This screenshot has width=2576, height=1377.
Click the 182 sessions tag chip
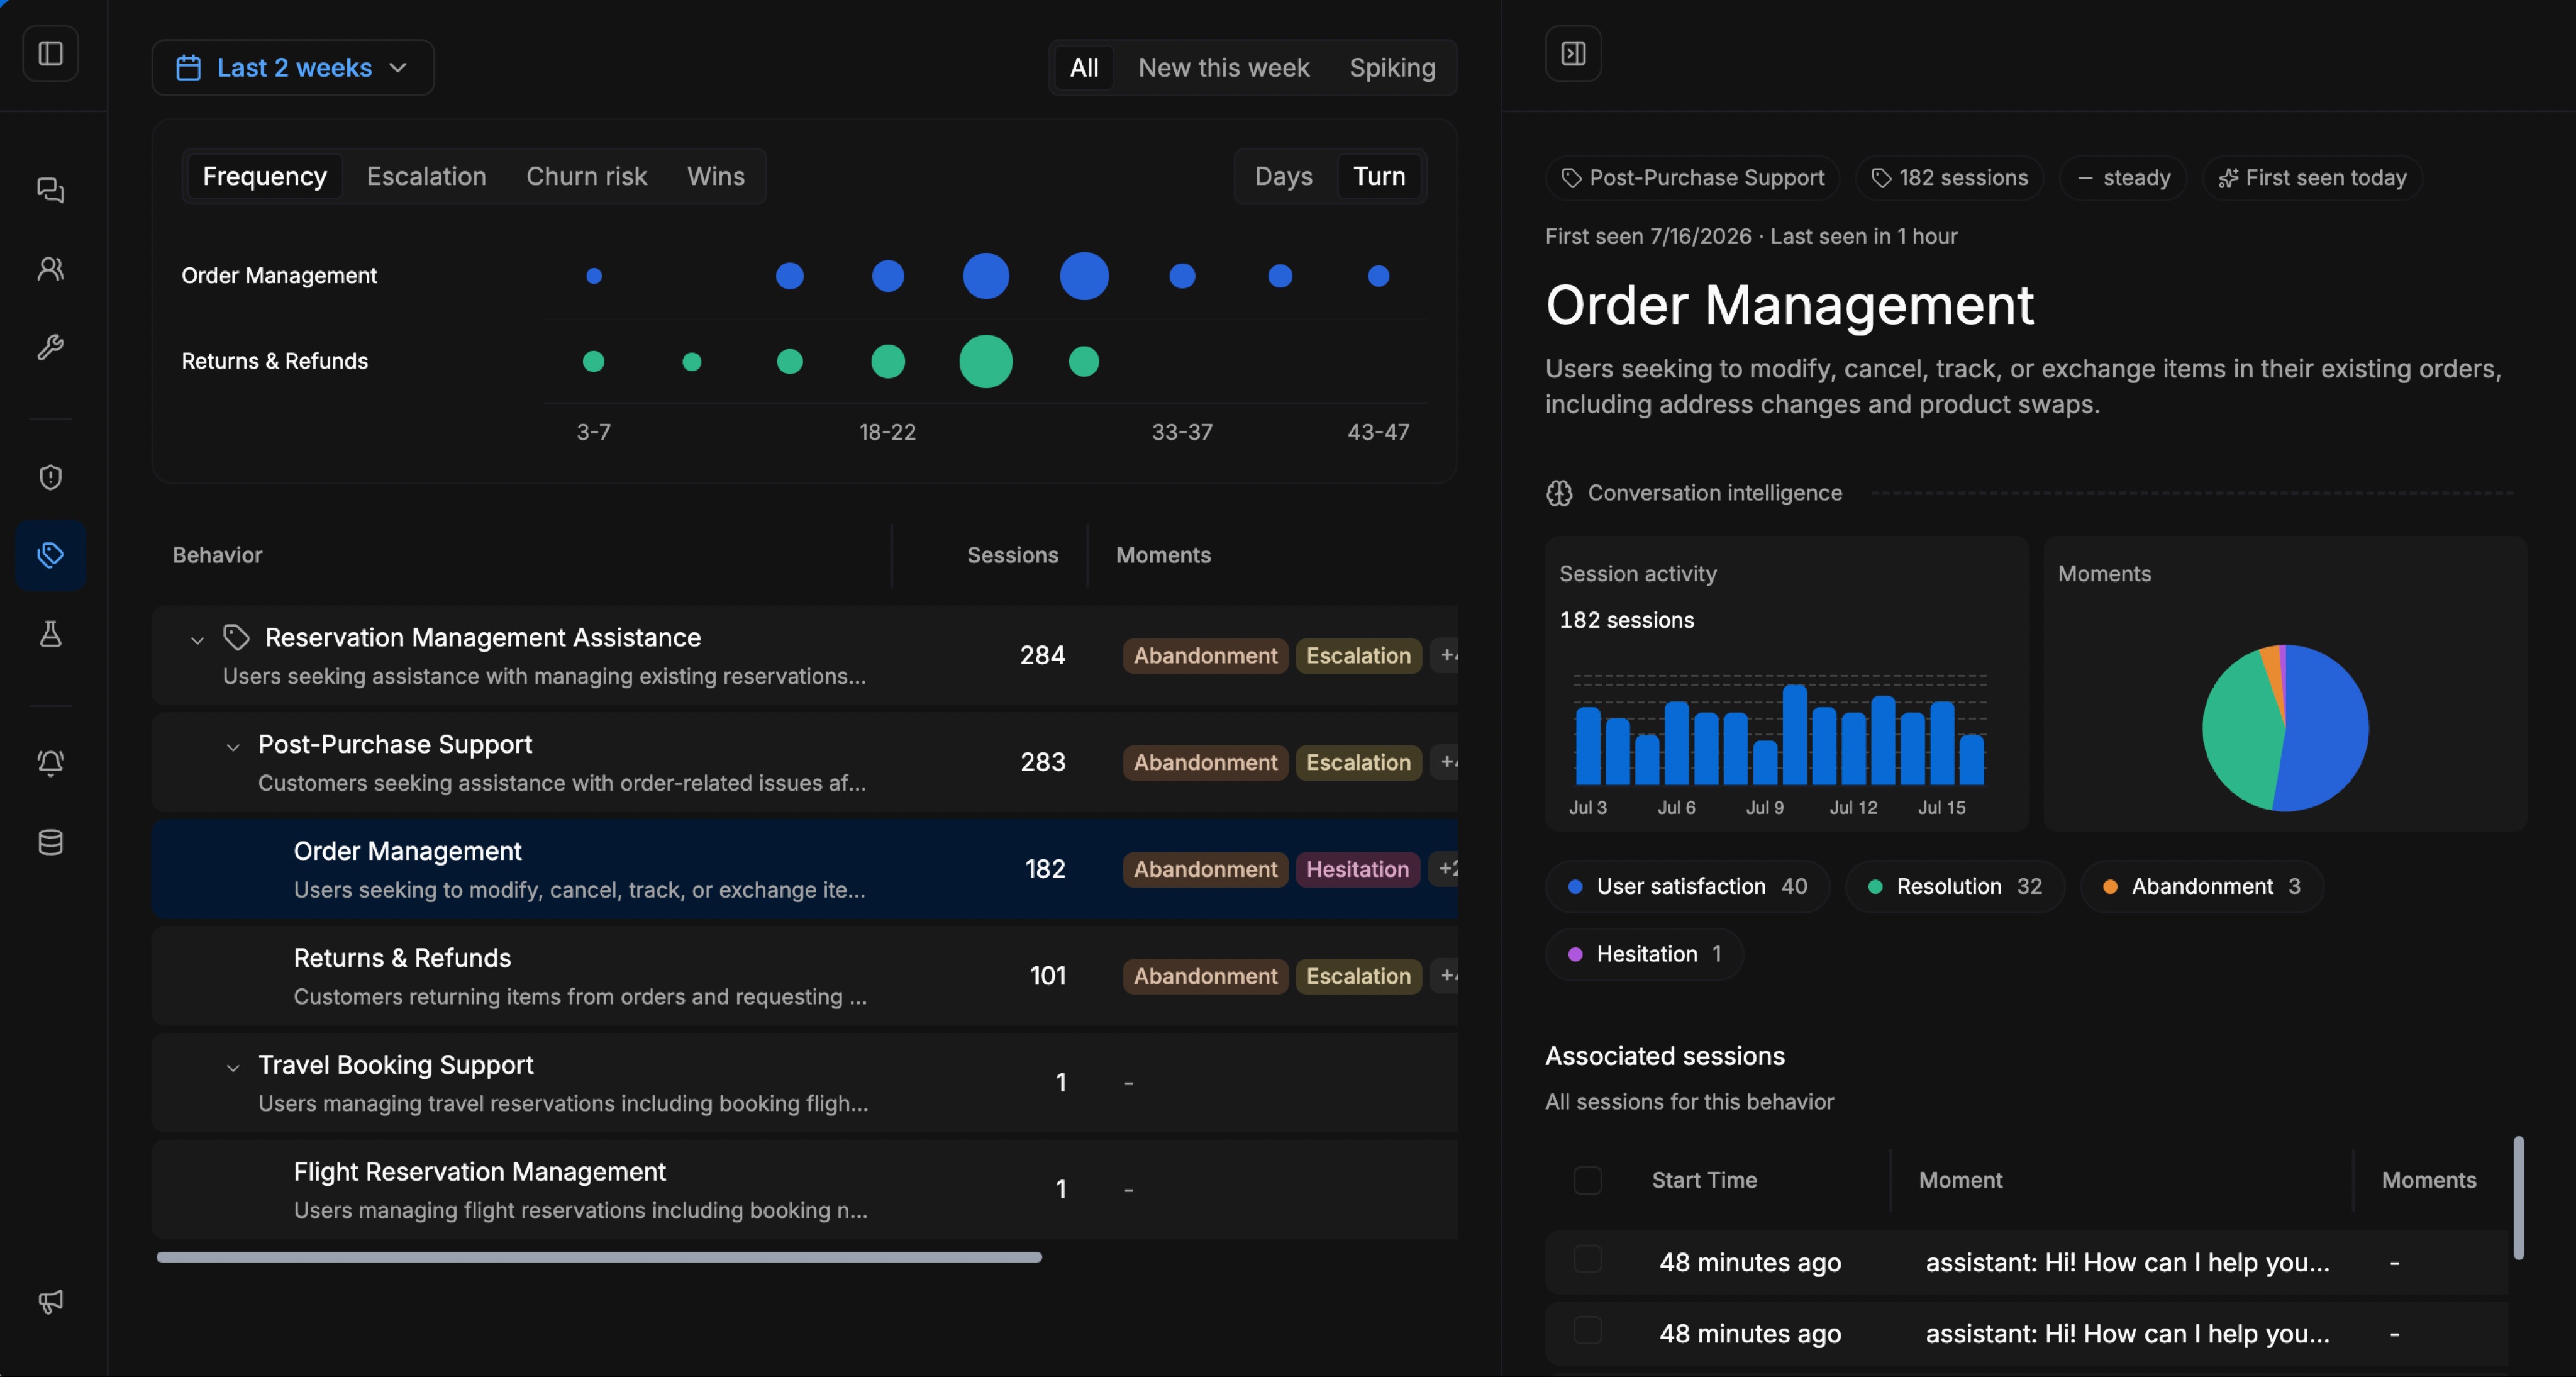1949,178
